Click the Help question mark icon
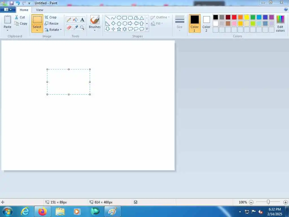 286,10
